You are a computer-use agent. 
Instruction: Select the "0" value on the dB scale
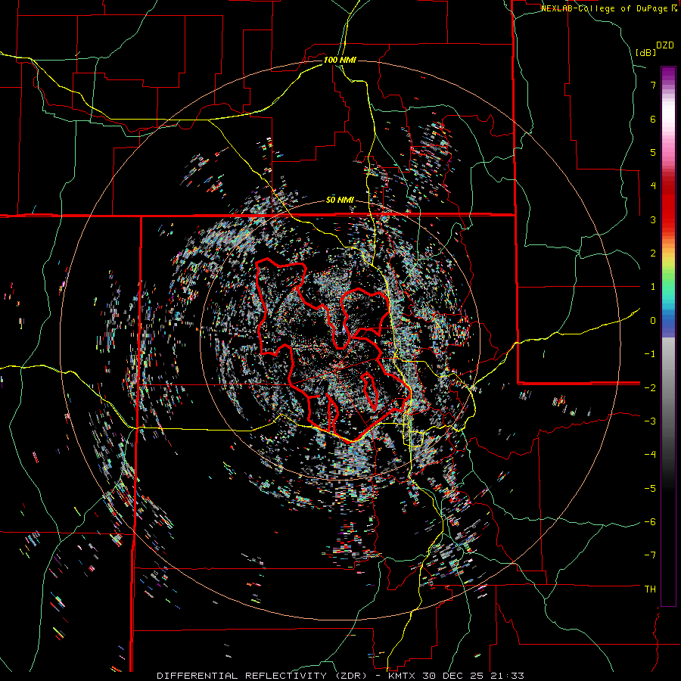(653, 321)
